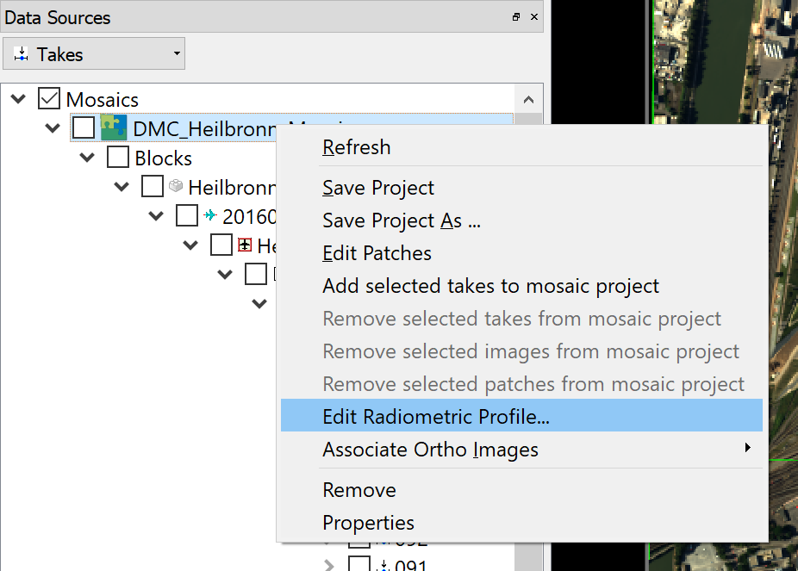Toggle the Mosaics checkbox
This screenshot has height=571, width=798.
(49, 99)
